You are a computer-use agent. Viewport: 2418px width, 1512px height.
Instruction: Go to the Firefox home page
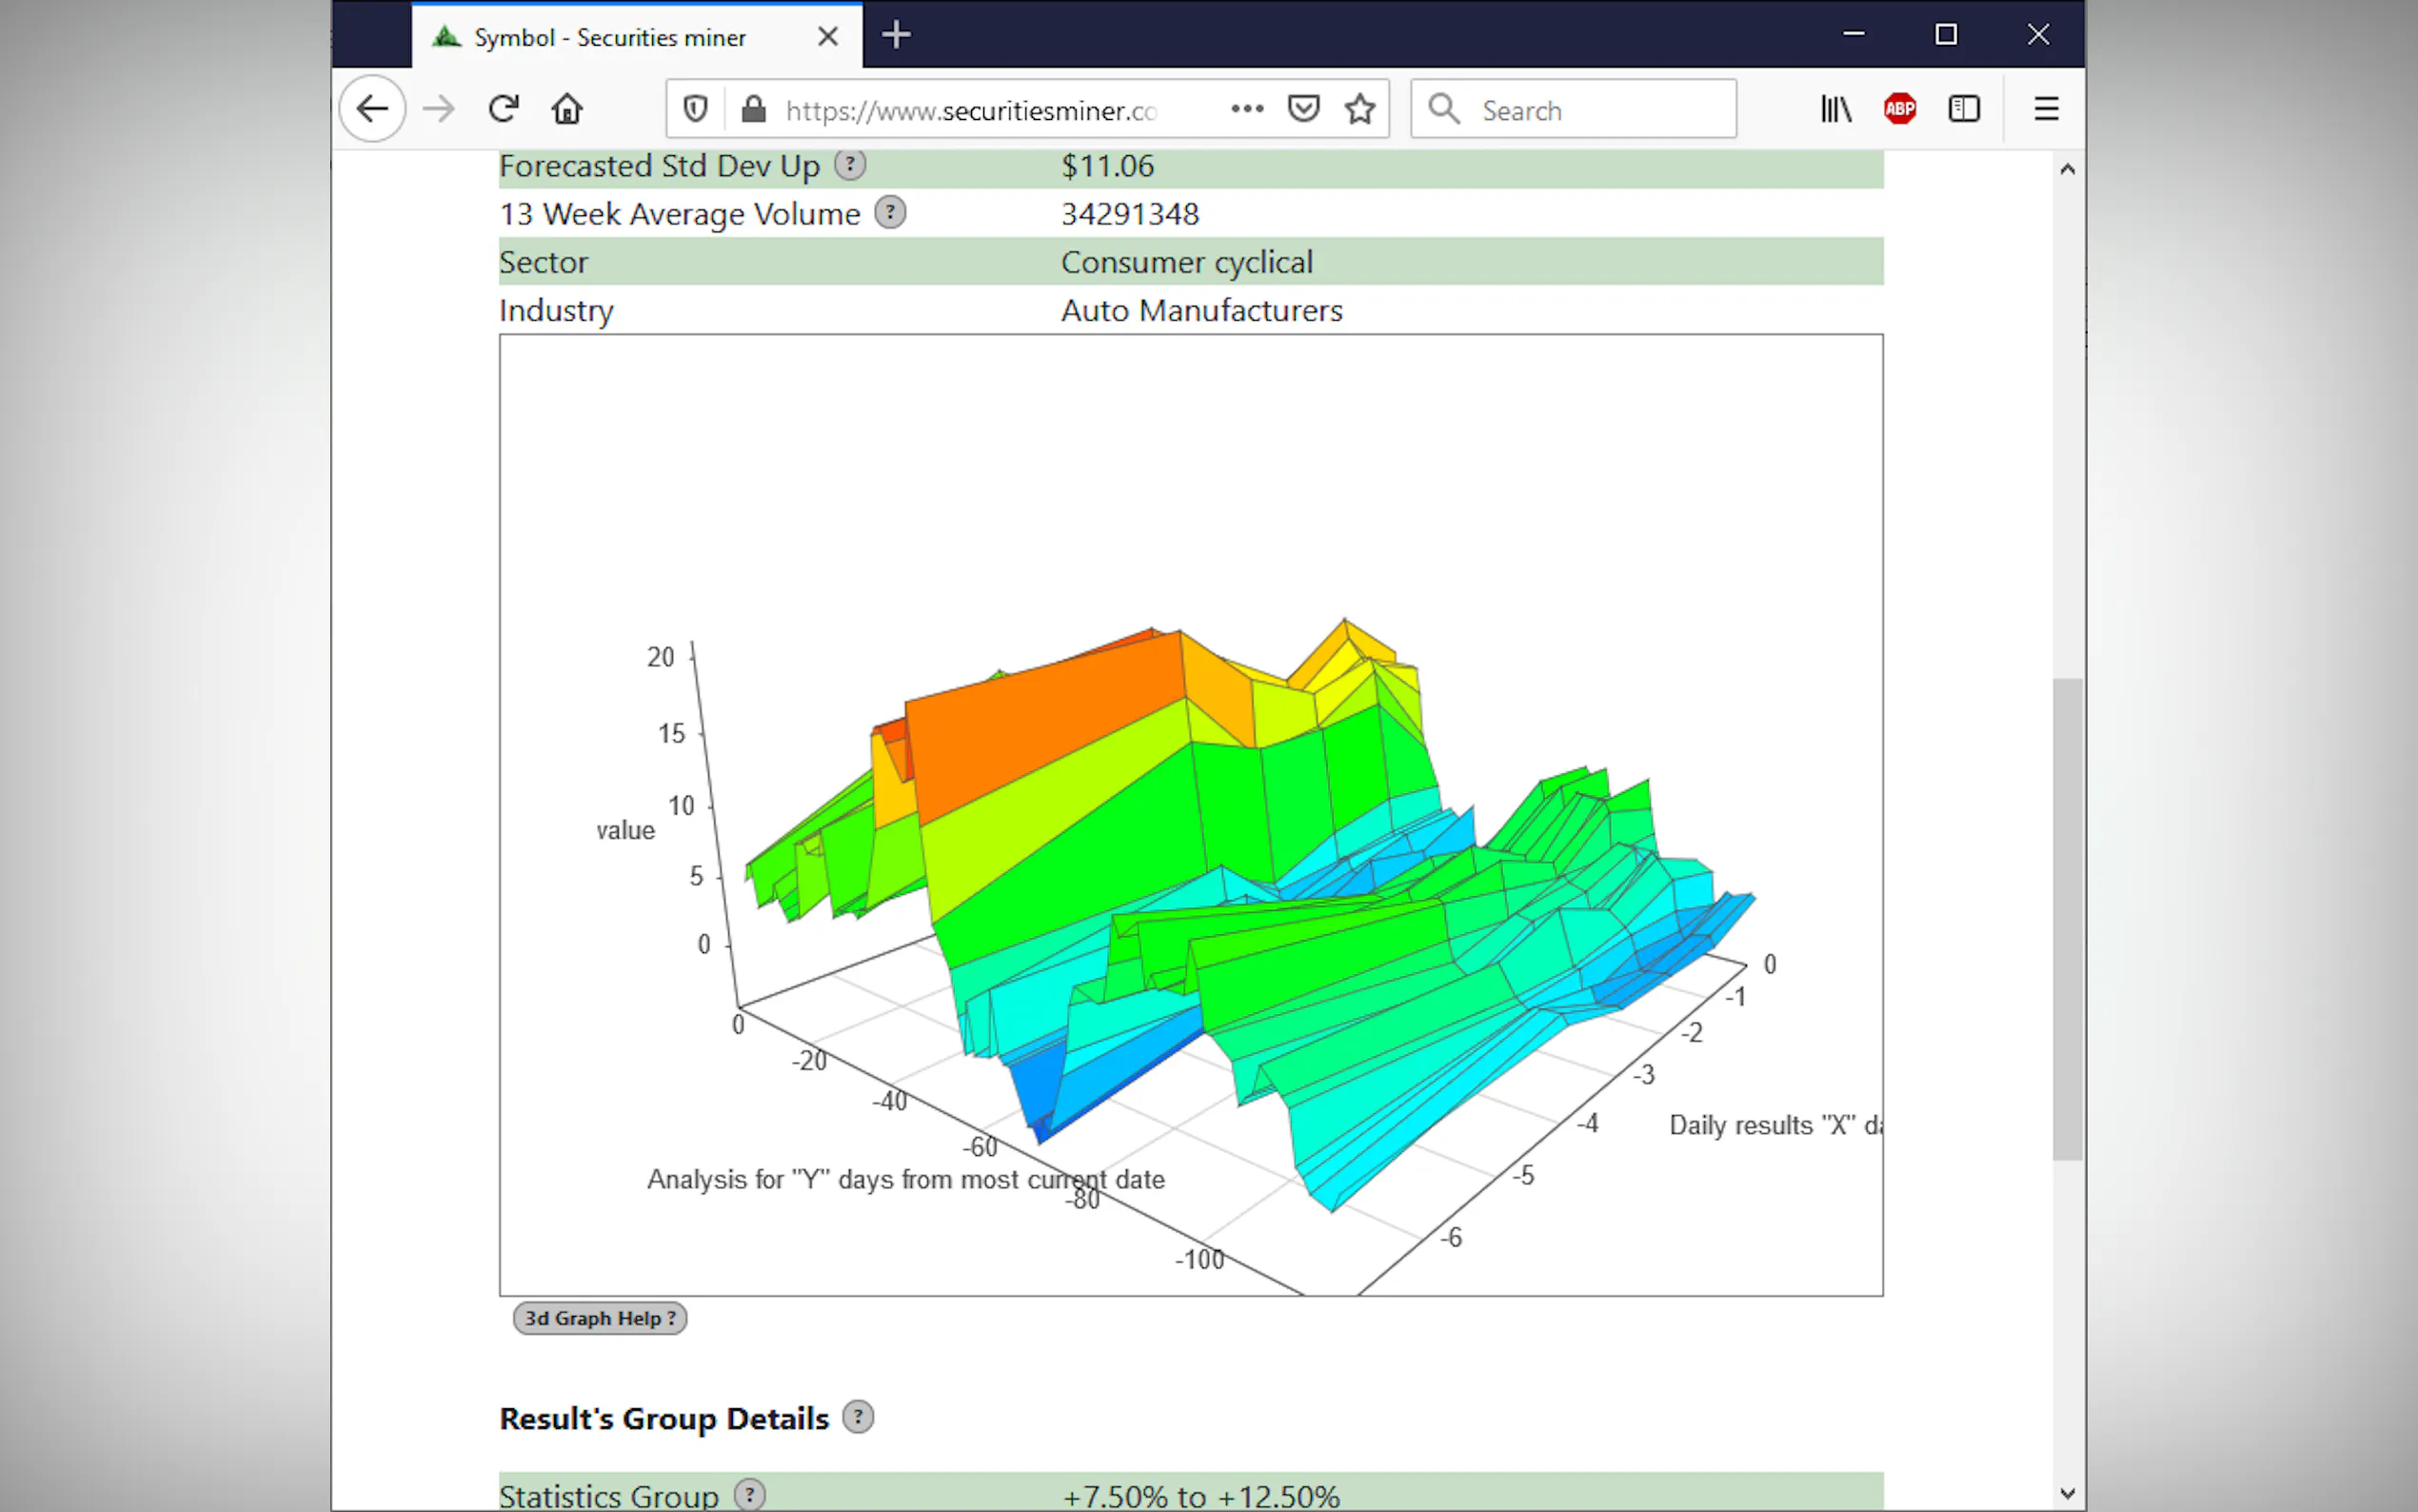click(x=566, y=109)
